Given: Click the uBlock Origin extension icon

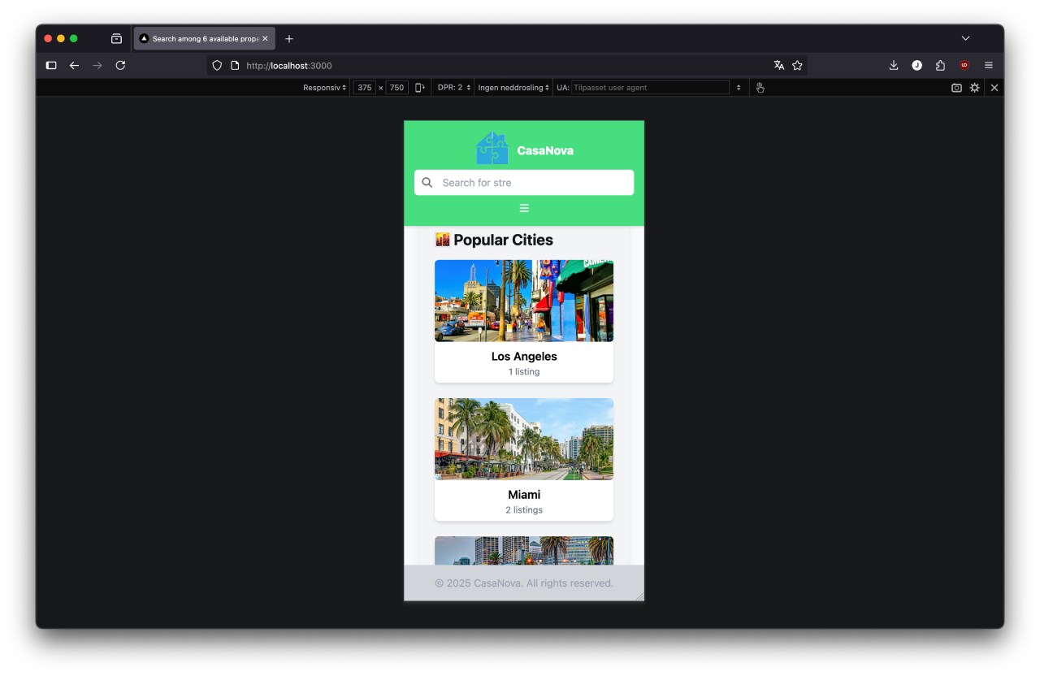Looking at the screenshot, I should coord(964,65).
